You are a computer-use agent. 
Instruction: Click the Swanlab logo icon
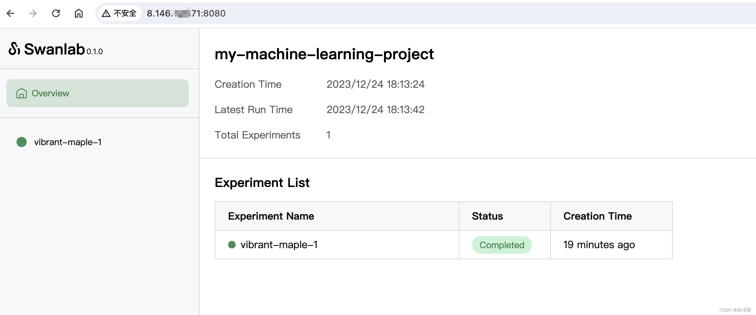[14, 49]
